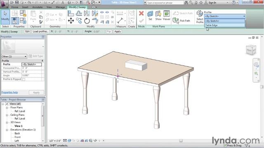The height and width of the screenshot is (148, 264).
Task: Click the Select Profile tool
Action: [200, 17]
